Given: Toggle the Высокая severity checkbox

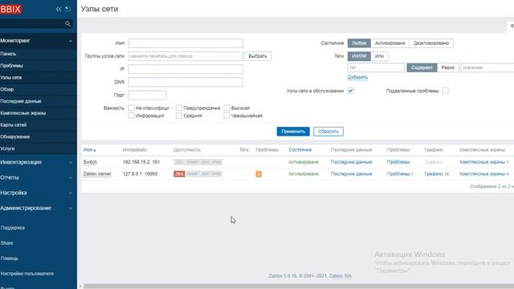Looking at the screenshot, I should pyautogui.click(x=226, y=108).
